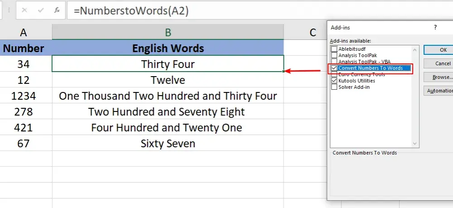Enable the Analysis ToolPak checkbox
This screenshot has height=208, width=453.
pos(334,55)
